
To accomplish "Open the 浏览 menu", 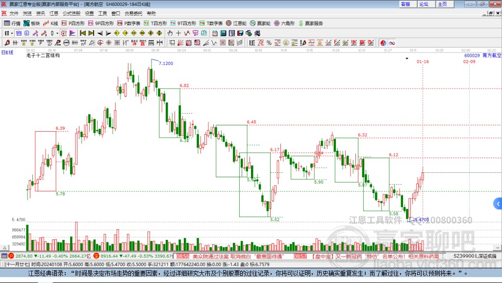I will tap(27, 13).
